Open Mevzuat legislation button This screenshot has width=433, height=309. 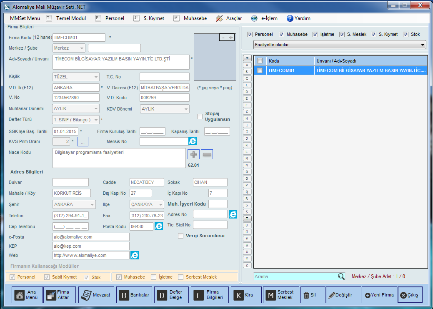(x=96, y=295)
